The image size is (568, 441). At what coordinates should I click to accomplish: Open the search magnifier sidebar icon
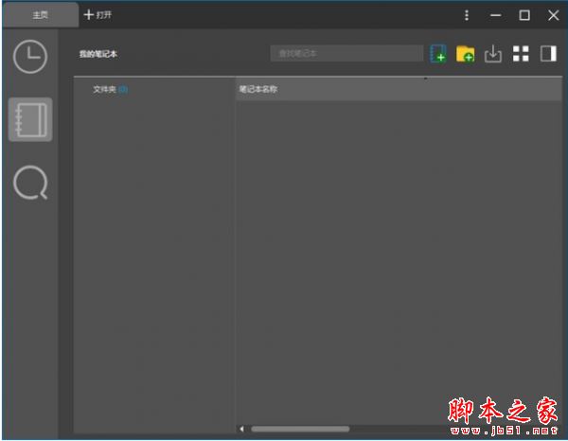click(x=30, y=182)
